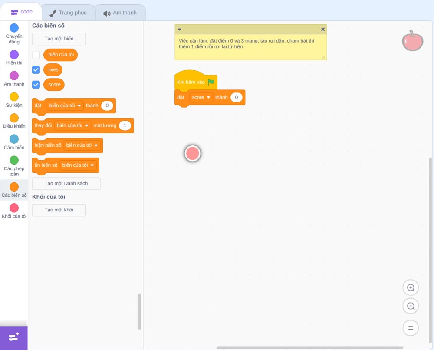Select the 'biến của tôi' reporter block
The image size is (434, 350).
61,55
